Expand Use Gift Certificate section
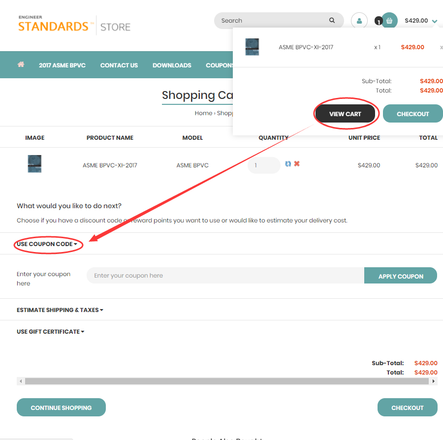Image resolution: width=443 pixels, height=440 pixels. 50,332
